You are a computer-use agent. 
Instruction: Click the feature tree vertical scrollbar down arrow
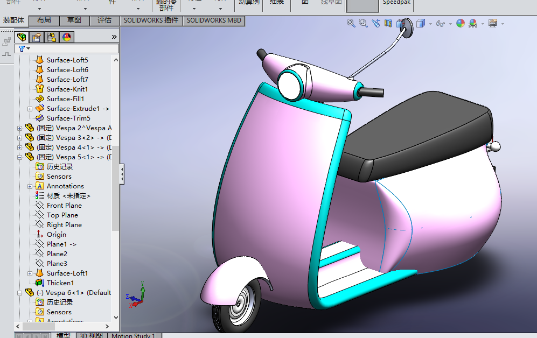(116, 317)
